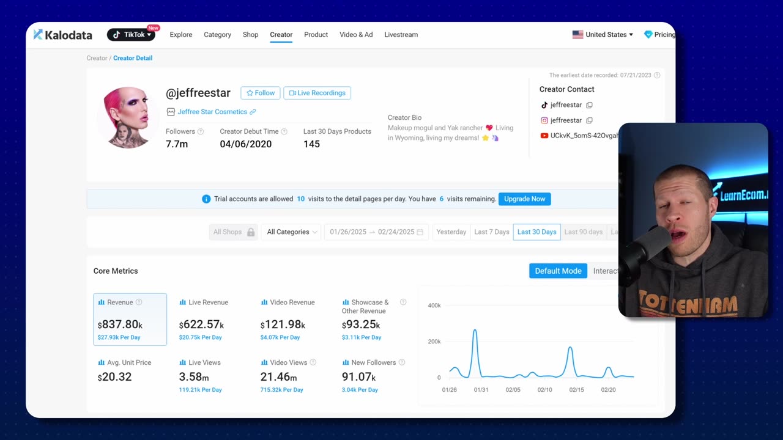Open the TikTok platform dropdown
The width and height of the screenshot is (783, 440).
click(131, 35)
